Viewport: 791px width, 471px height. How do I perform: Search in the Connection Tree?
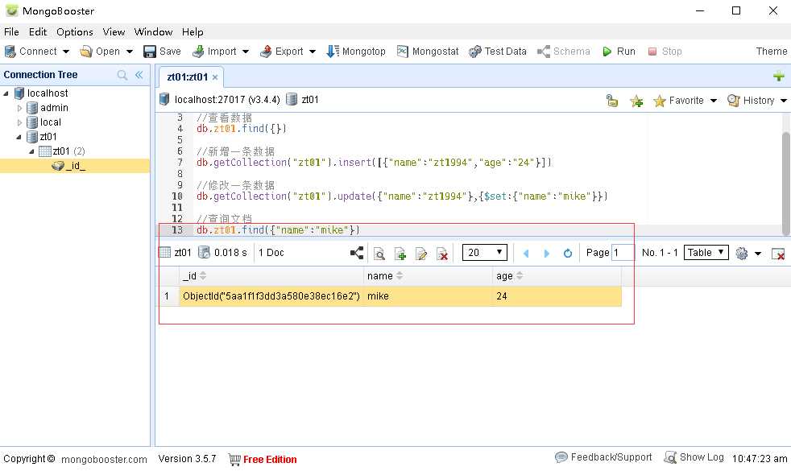click(122, 75)
